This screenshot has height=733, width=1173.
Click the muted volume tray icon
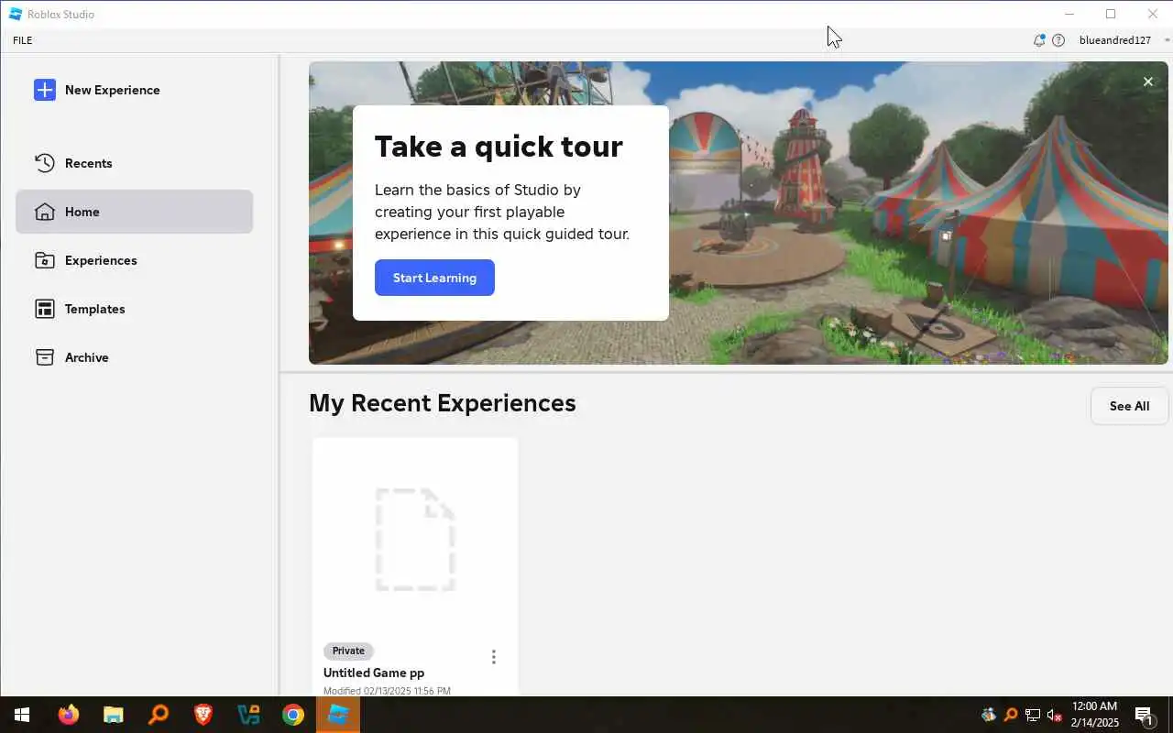[x=1055, y=715]
